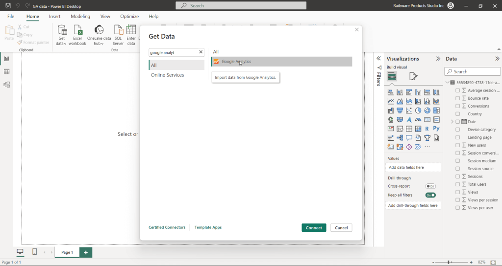Viewport: 502px width, 266px height.
Task: Open the Excel workbook data source
Action: pyautogui.click(x=77, y=34)
